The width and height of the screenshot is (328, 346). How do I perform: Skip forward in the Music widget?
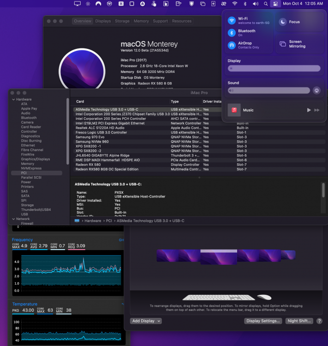pyautogui.click(x=317, y=110)
